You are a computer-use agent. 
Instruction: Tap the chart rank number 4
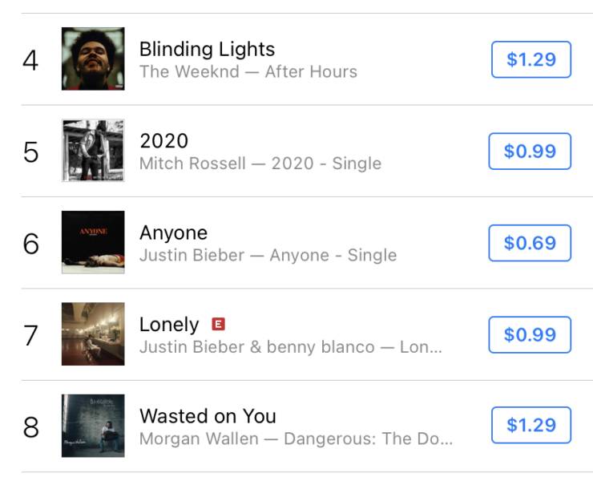[30, 60]
